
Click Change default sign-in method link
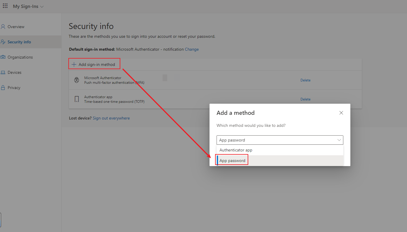click(192, 49)
